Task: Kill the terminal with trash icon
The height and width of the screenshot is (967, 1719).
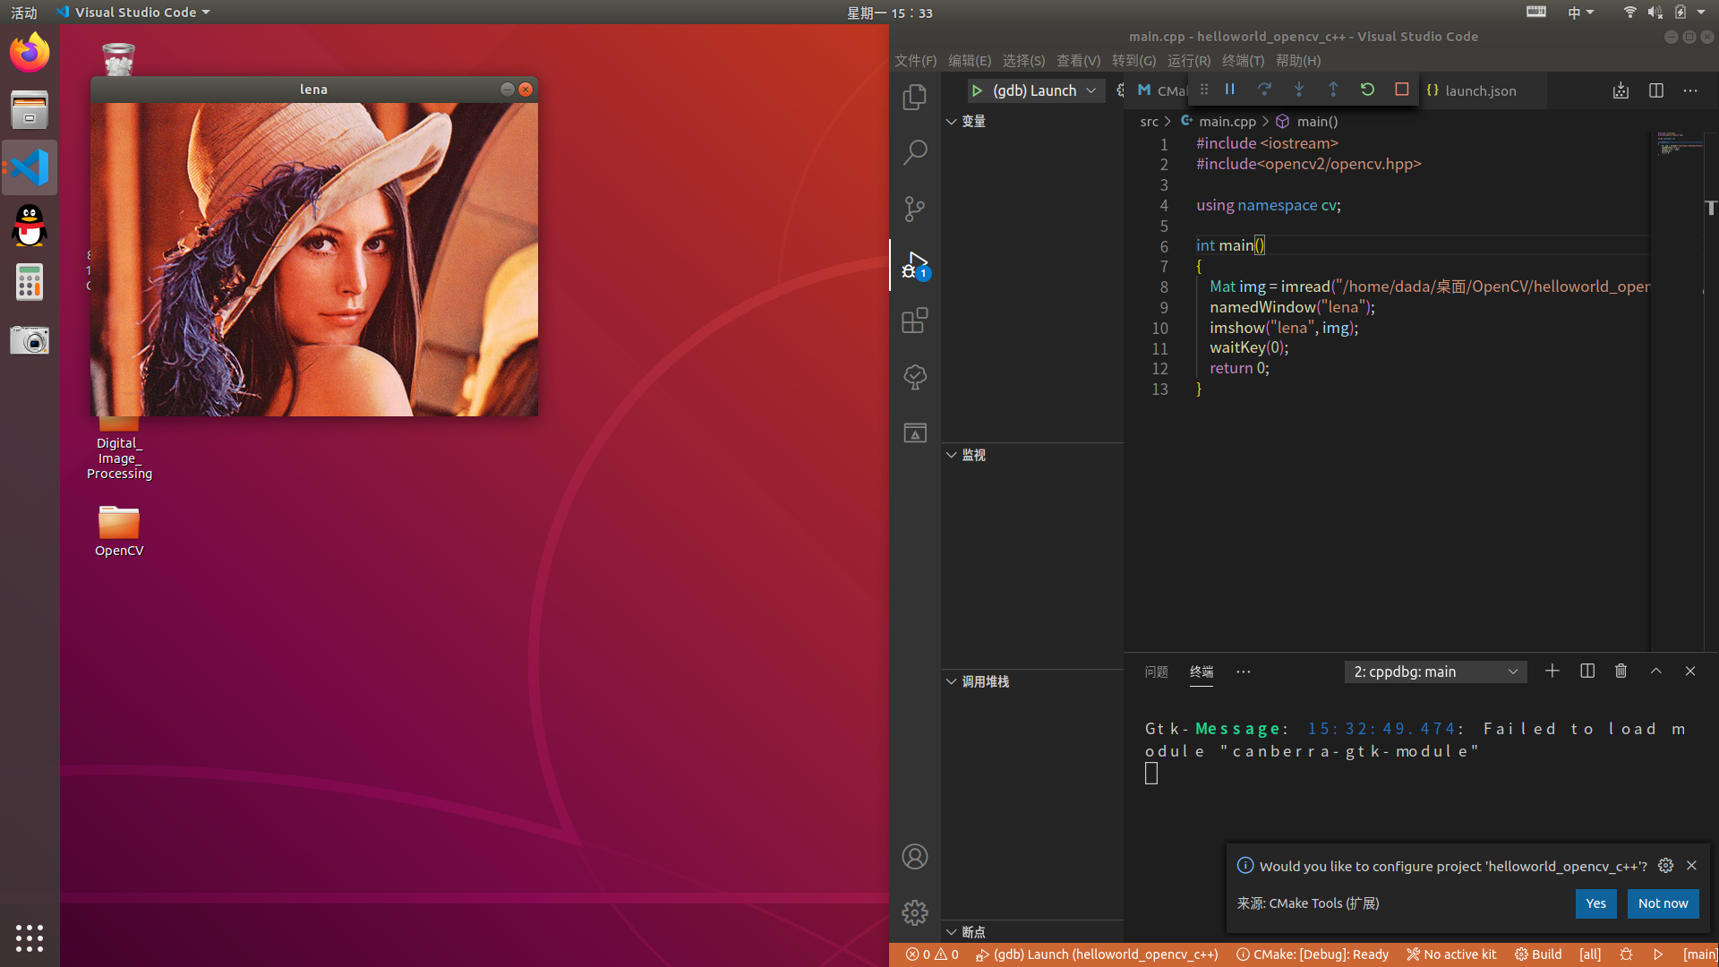Action: (x=1621, y=671)
